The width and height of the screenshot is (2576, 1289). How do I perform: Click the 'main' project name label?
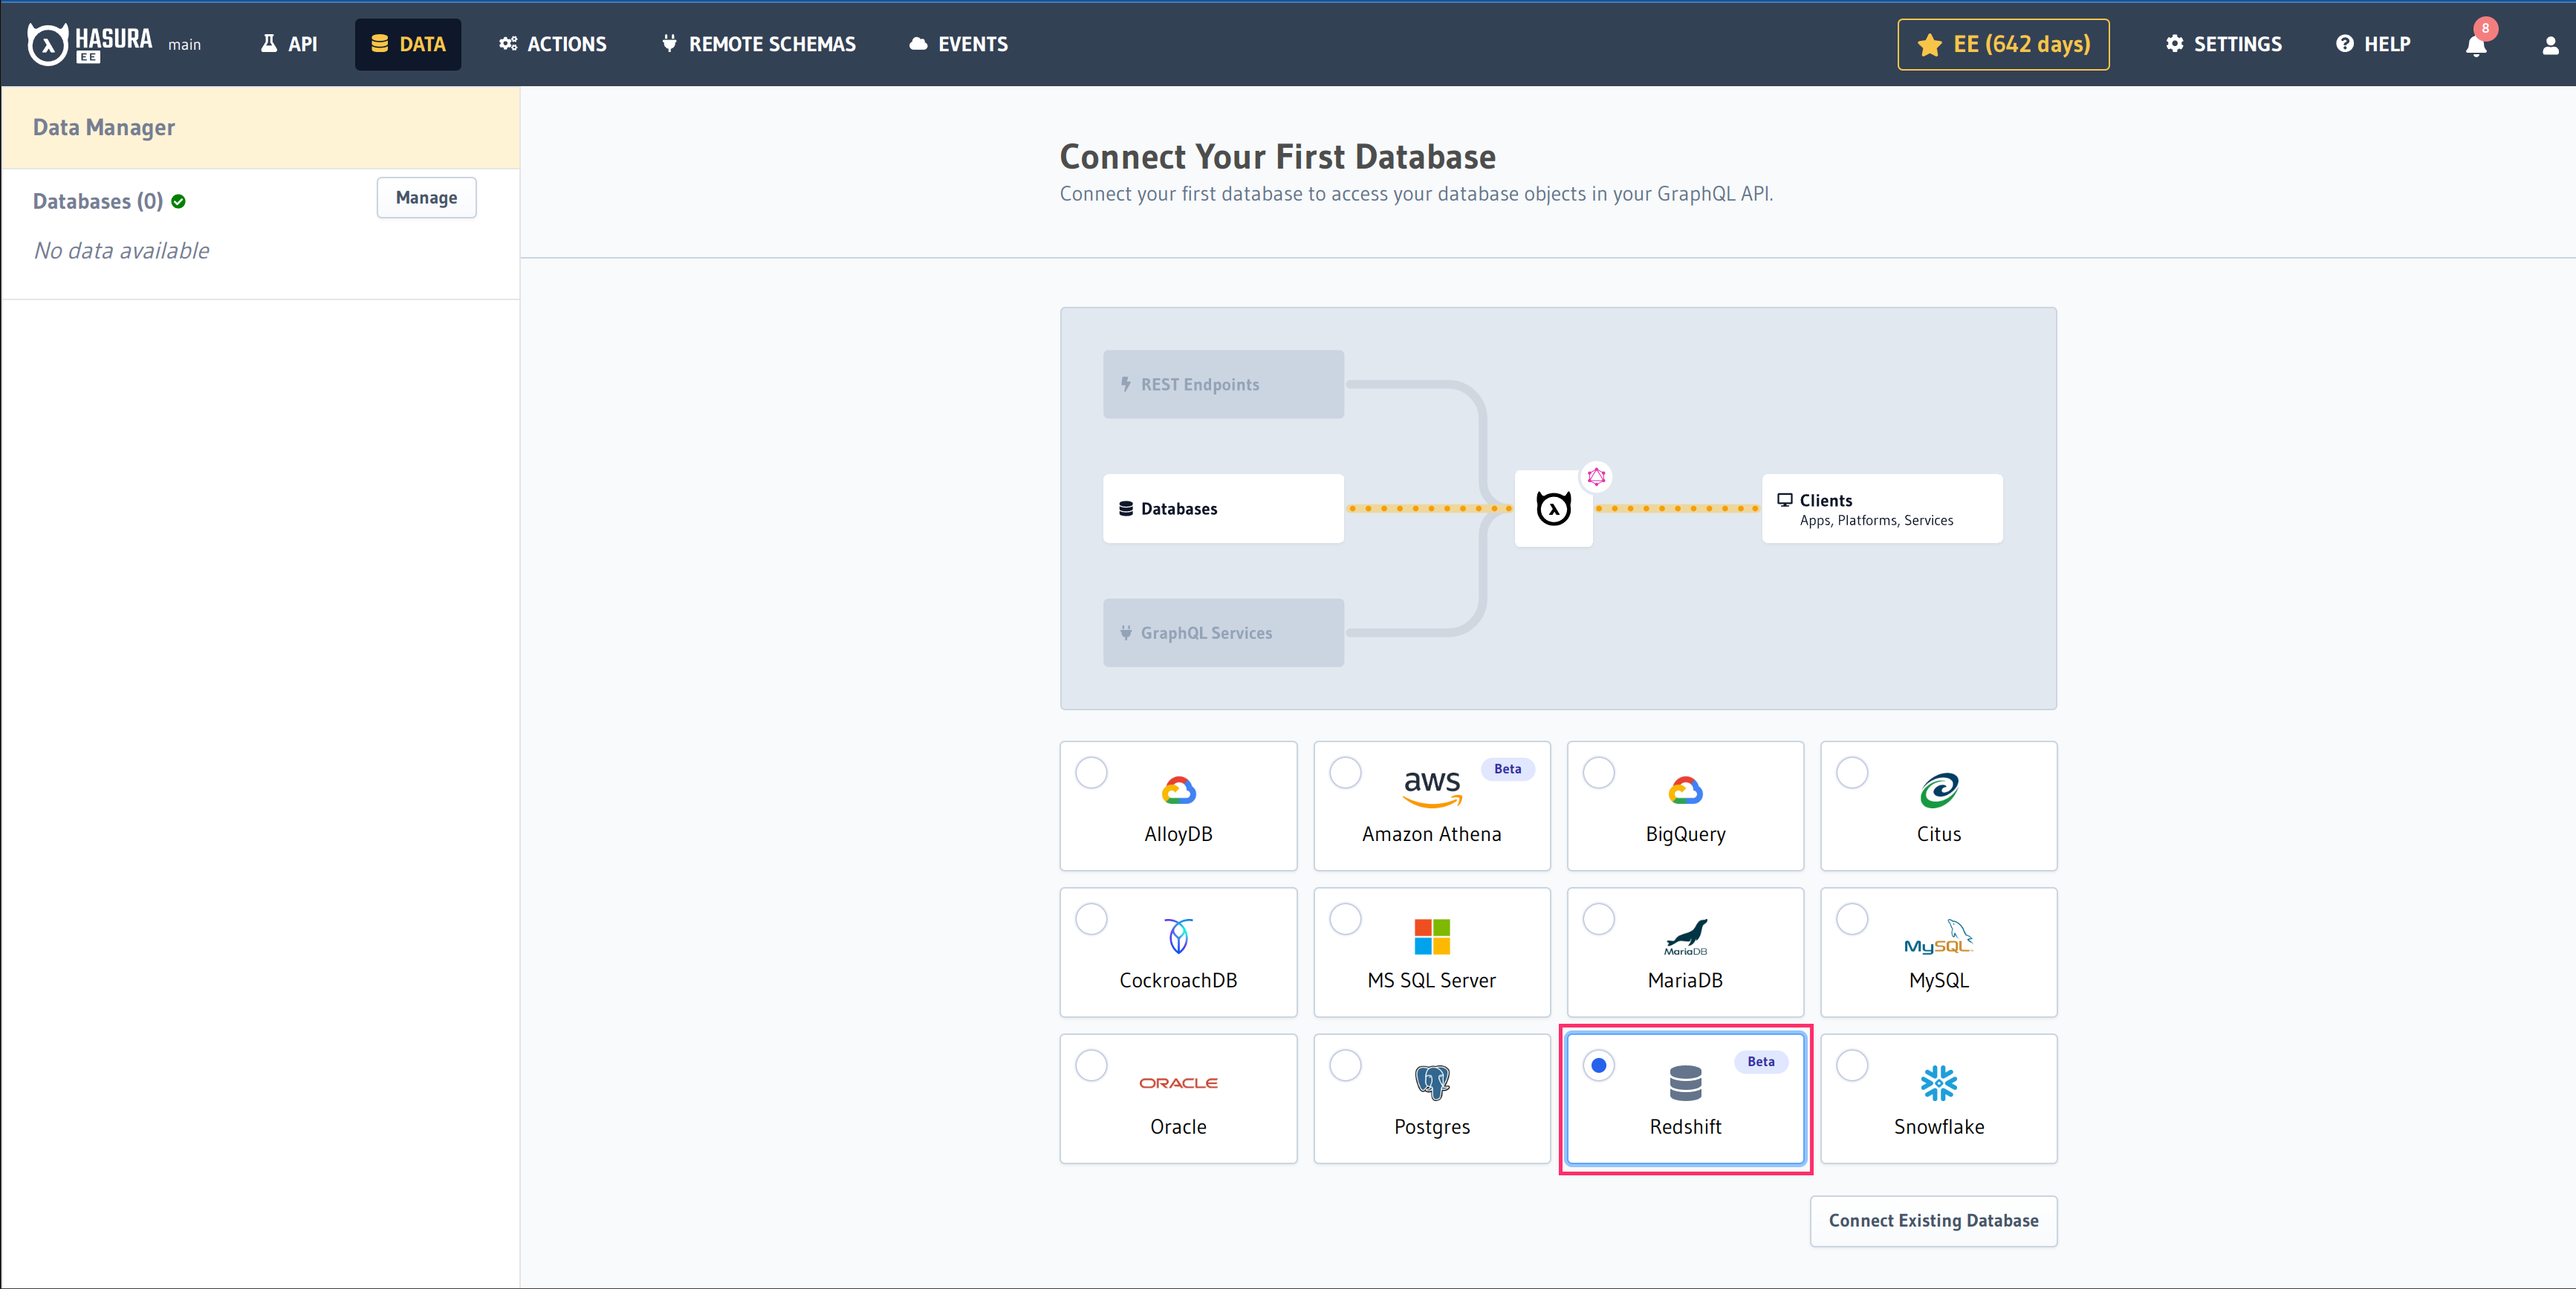184,45
